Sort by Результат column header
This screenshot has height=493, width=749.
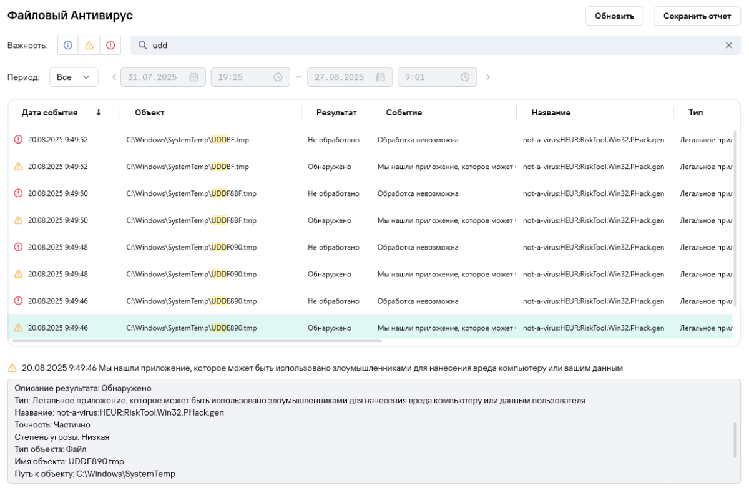[336, 113]
